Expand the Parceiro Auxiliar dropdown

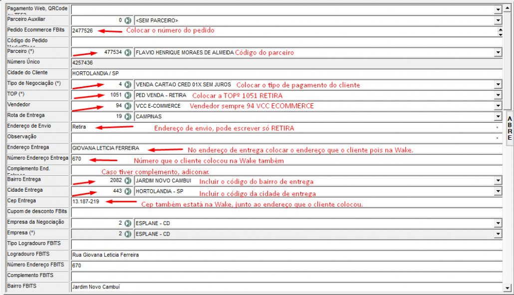(x=498, y=20)
